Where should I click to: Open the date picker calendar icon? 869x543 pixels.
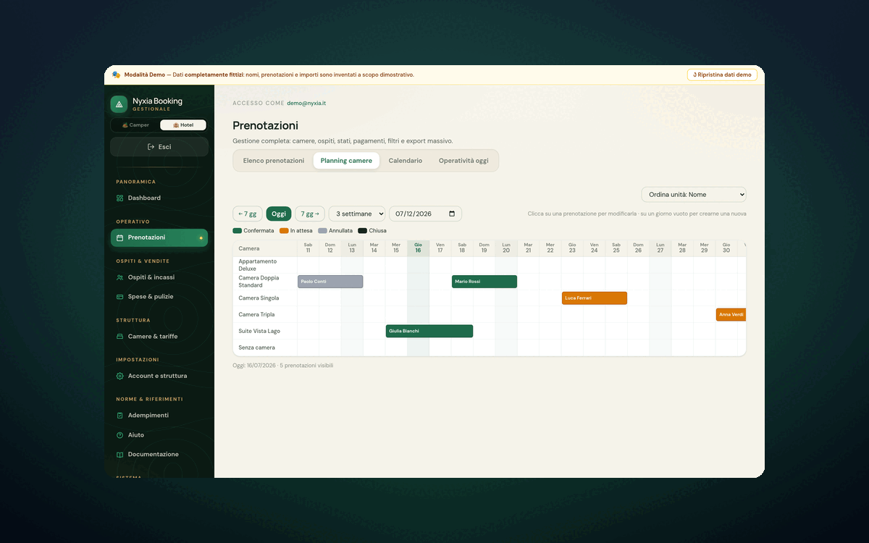tap(453, 214)
